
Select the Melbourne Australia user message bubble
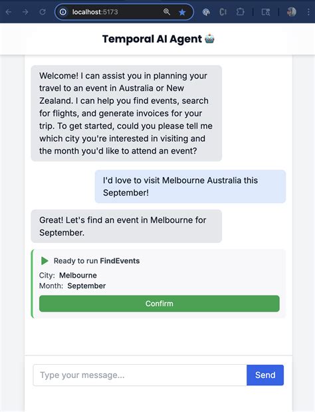click(x=190, y=186)
